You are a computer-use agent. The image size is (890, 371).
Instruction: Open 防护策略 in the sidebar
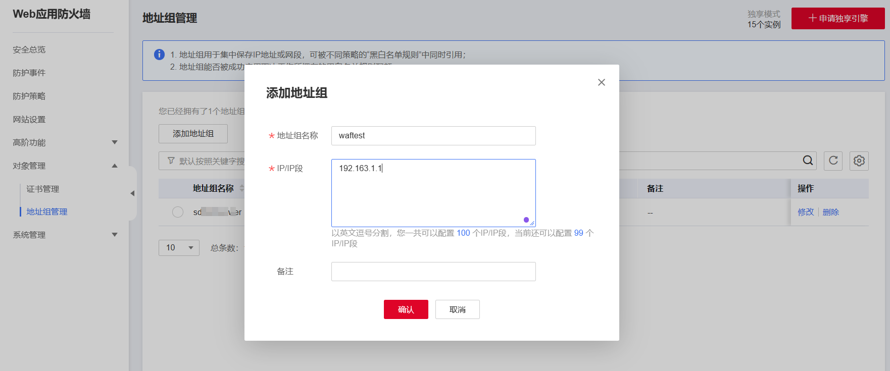[x=29, y=96]
